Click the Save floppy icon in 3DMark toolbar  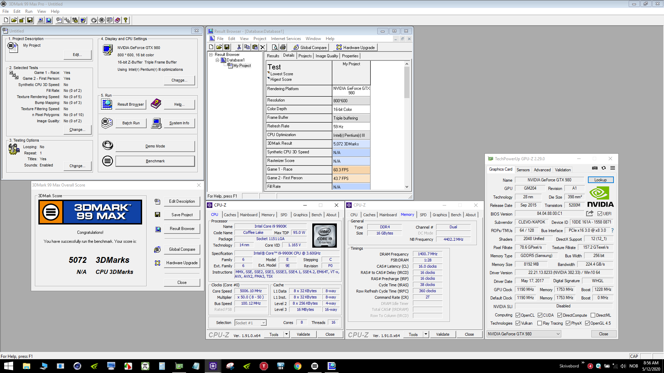[x=30, y=20]
